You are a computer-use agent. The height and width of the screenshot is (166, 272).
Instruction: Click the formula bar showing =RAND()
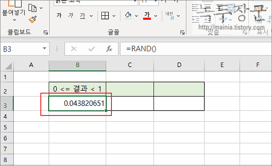coord(196,49)
